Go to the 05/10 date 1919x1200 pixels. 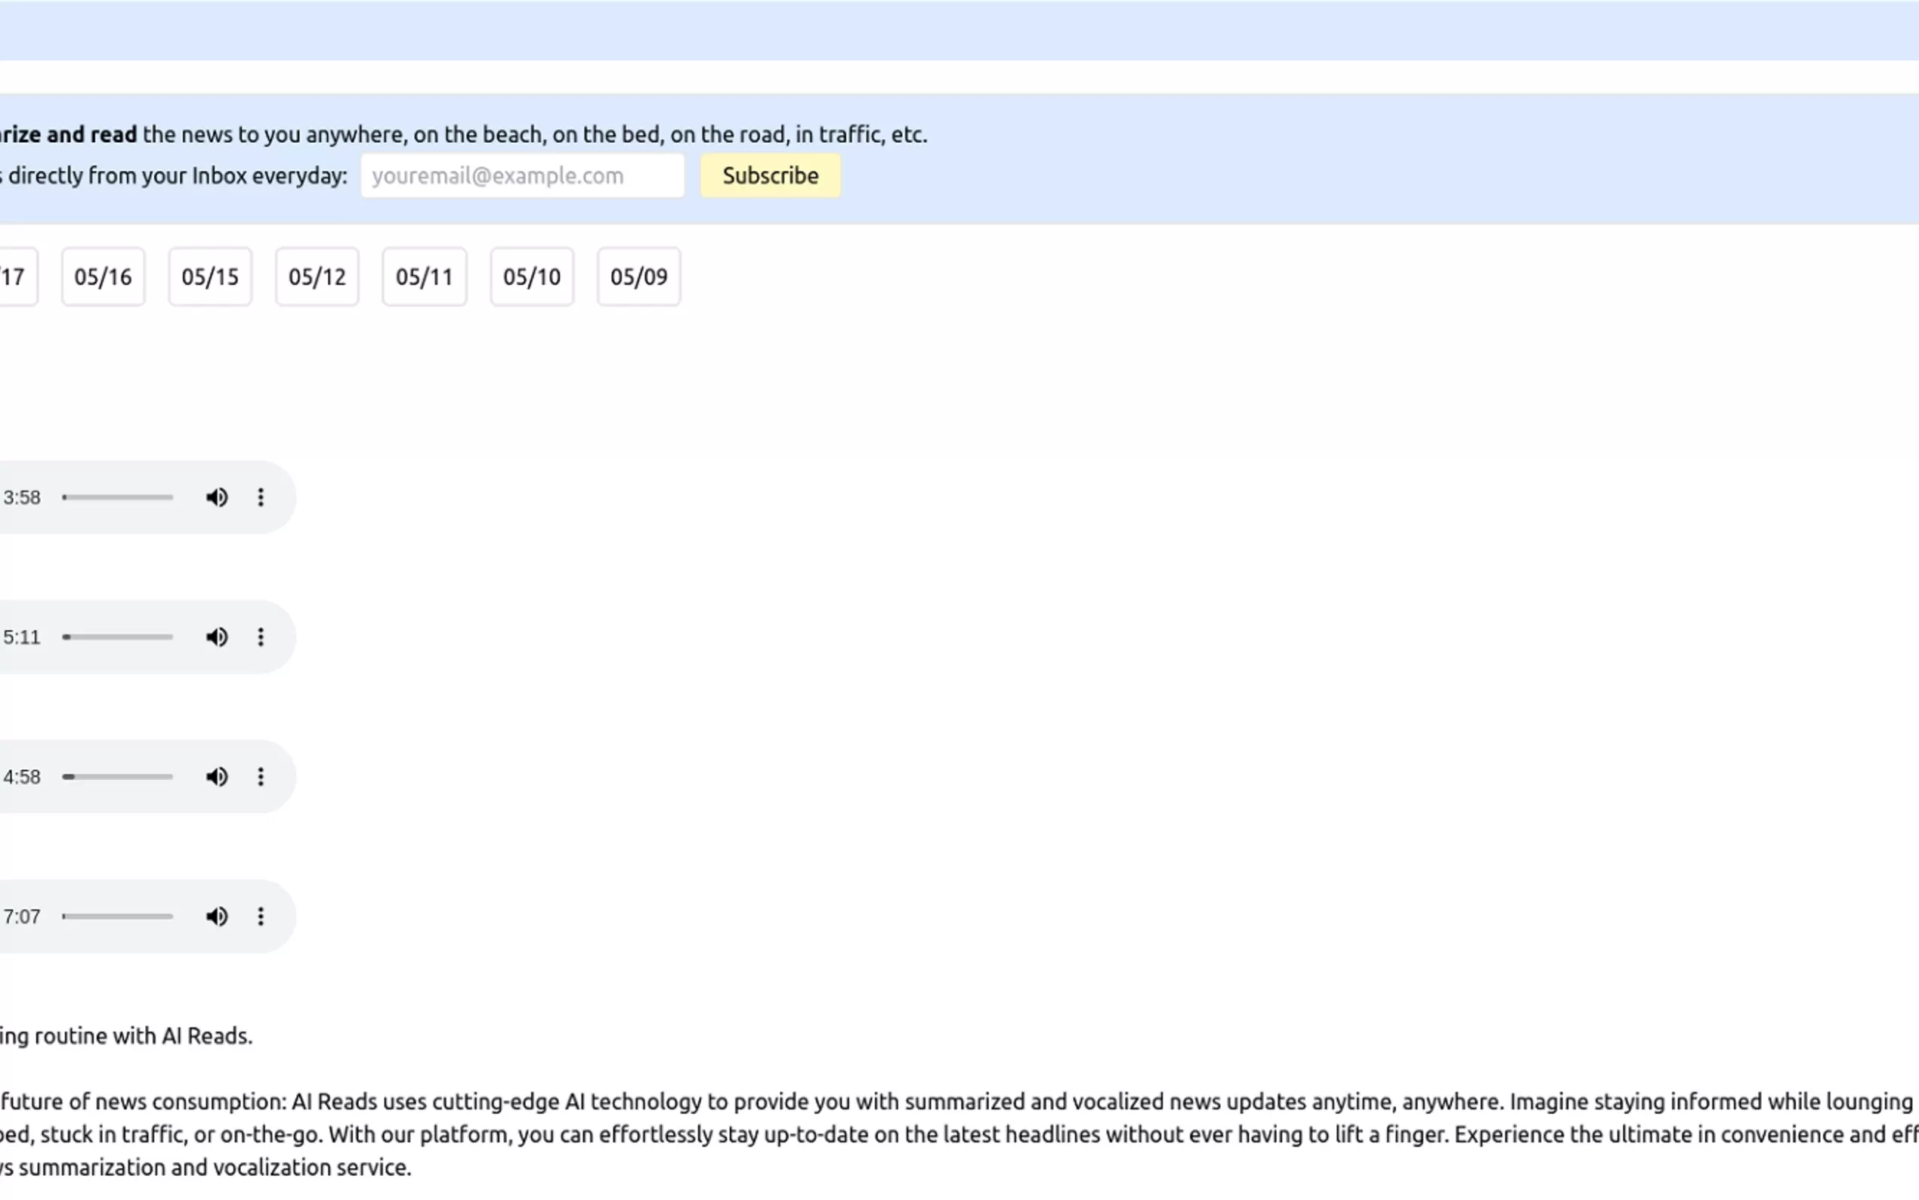click(532, 277)
